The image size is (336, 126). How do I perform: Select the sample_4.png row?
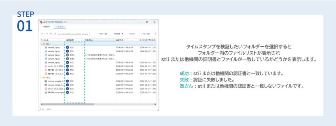coord(98,59)
